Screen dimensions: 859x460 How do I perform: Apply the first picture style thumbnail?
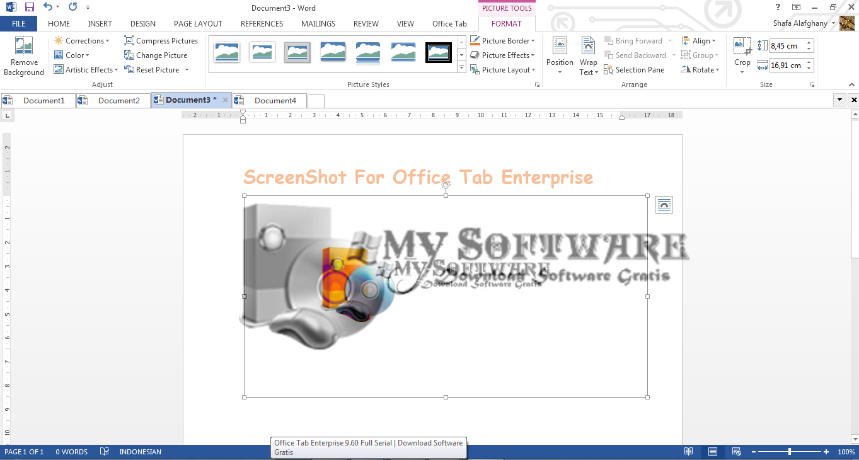227,52
